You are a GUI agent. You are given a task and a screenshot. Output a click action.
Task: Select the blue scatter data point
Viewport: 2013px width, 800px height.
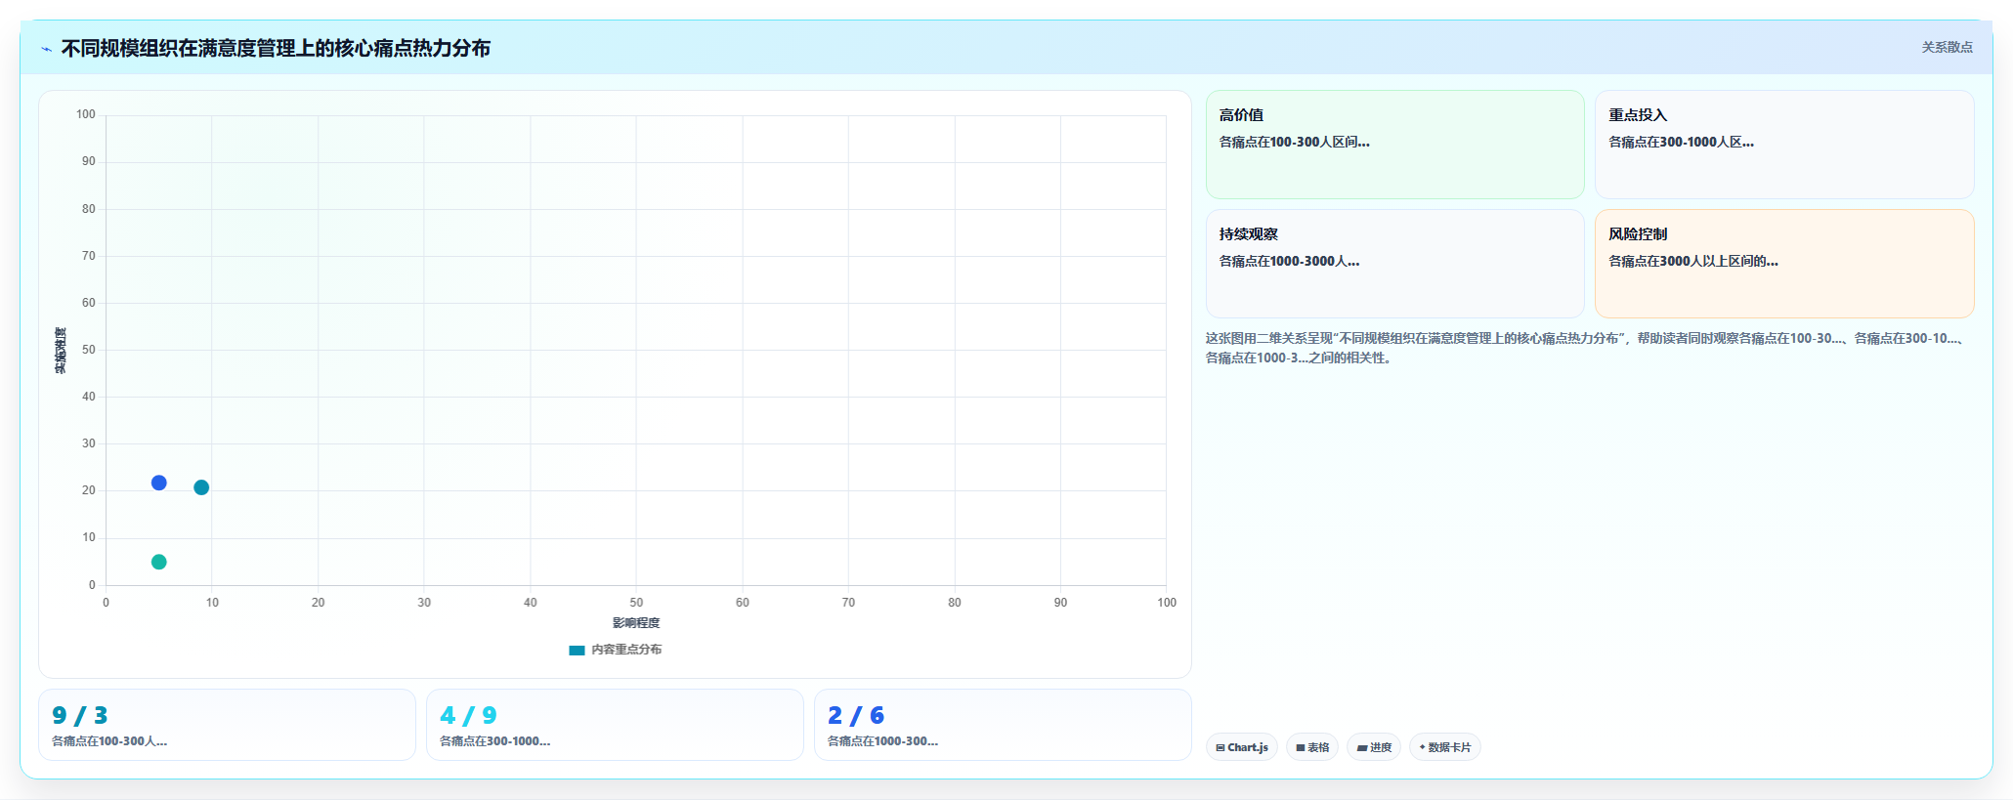[159, 483]
